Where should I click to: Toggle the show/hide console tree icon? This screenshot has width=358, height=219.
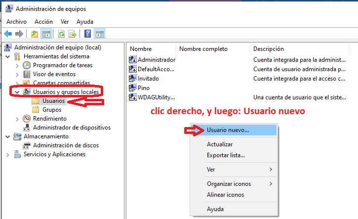point(46,34)
